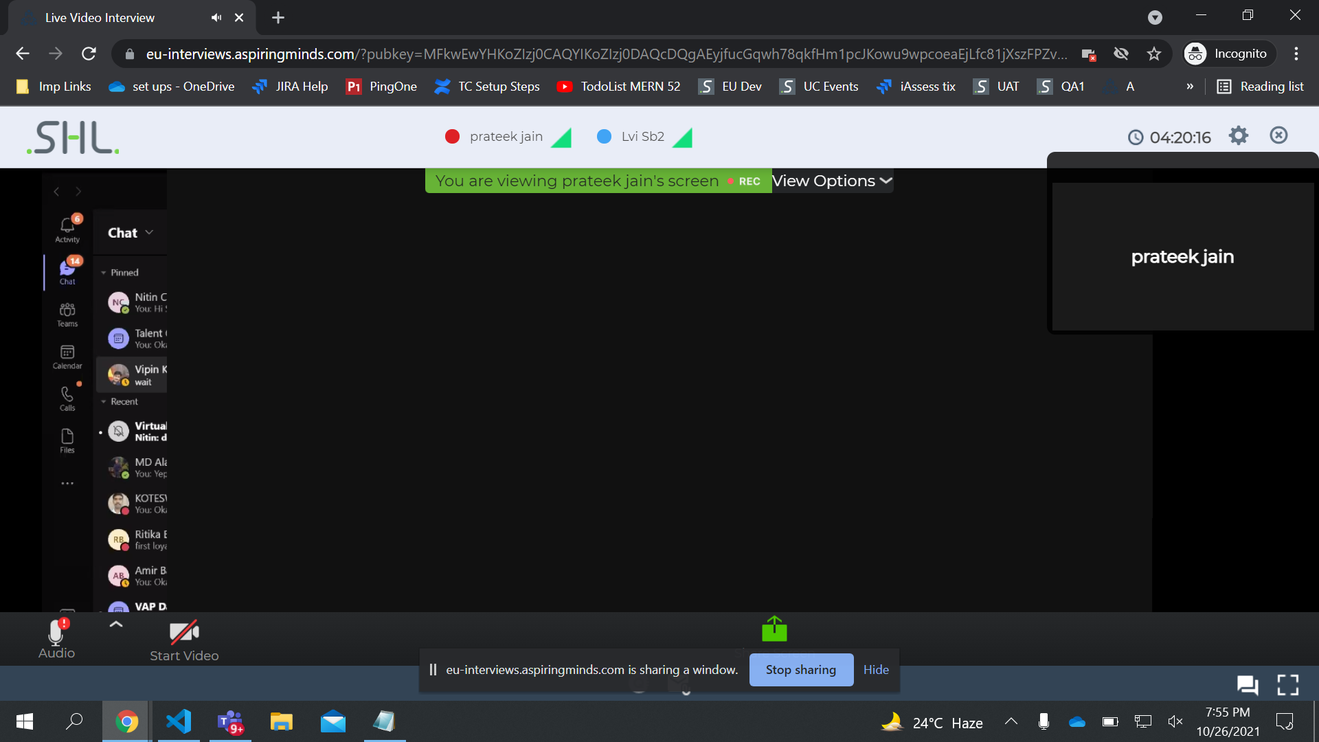The image size is (1319, 742).
Task: Click the browser address bar URL
Action: pos(605,54)
